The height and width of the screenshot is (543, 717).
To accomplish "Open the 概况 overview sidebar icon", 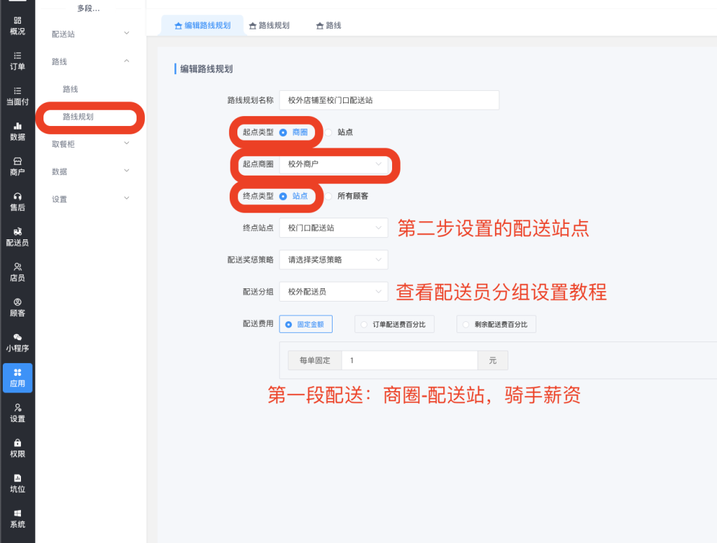I will point(18,26).
